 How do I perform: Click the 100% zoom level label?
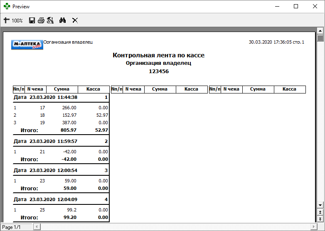(17, 20)
